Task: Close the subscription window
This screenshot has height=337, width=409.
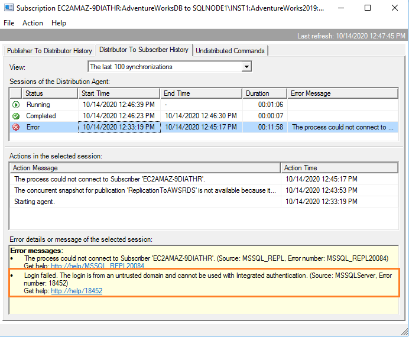Action: tap(395, 8)
